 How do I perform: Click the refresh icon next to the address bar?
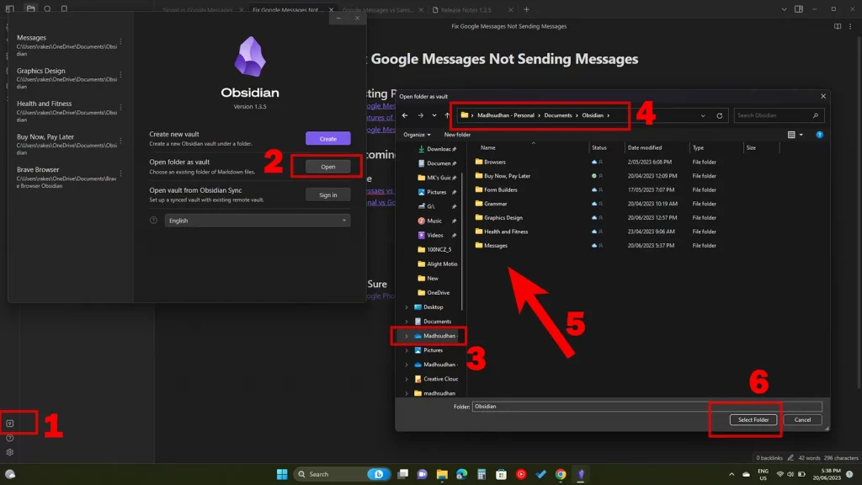tap(720, 115)
